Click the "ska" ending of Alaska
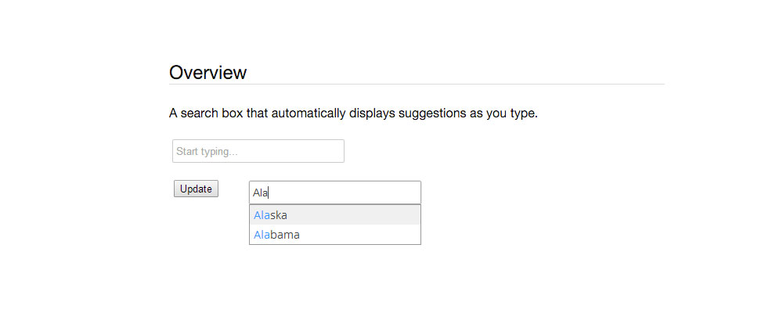 (279, 215)
